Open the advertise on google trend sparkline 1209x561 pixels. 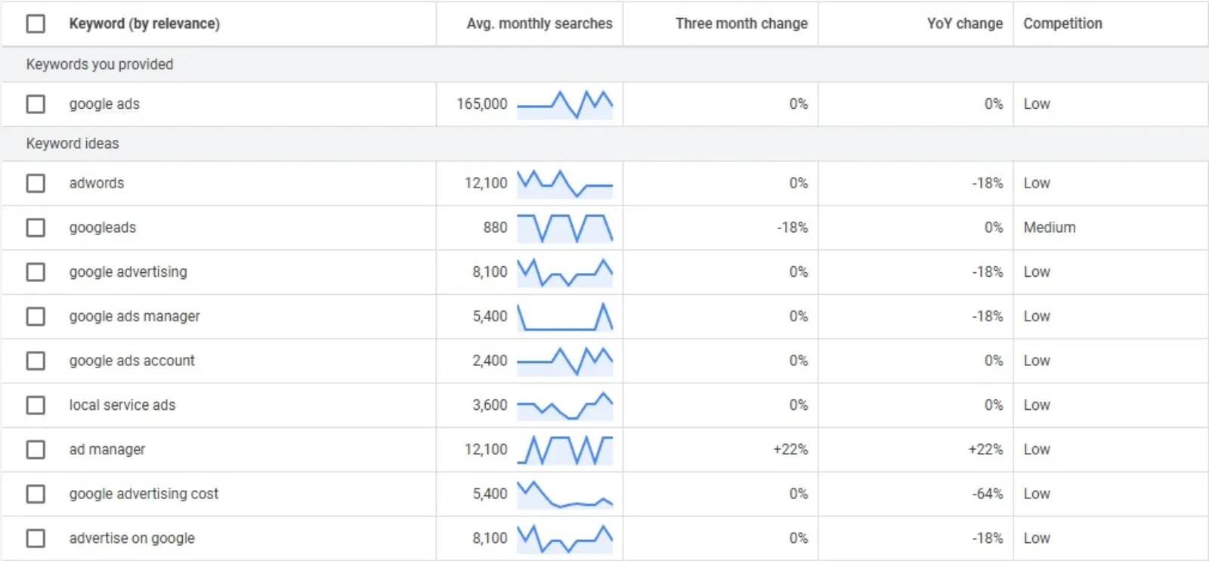coord(564,539)
